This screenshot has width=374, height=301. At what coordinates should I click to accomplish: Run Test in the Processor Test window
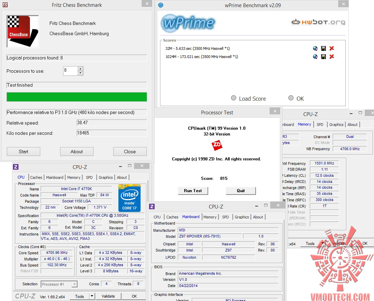tap(193, 190)
